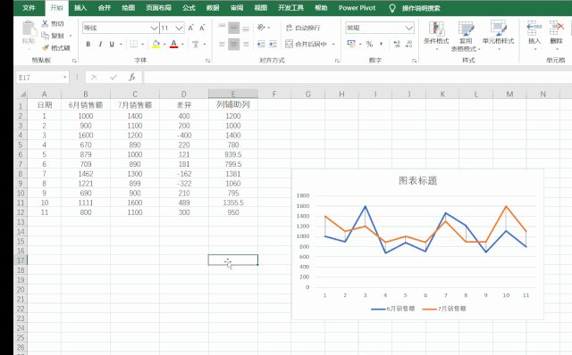Align text to vertical middle
The width and height of the screenshot is (572, 355).
(233, 28)
